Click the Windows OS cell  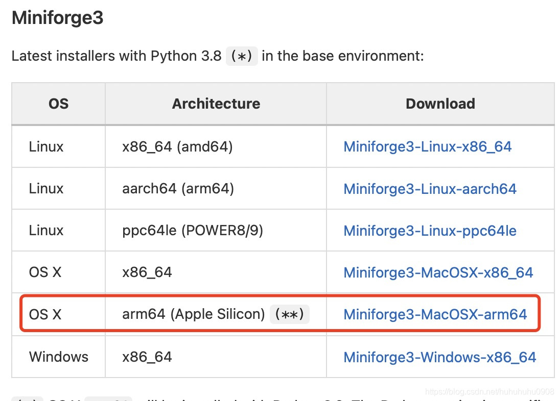point(58,357)
